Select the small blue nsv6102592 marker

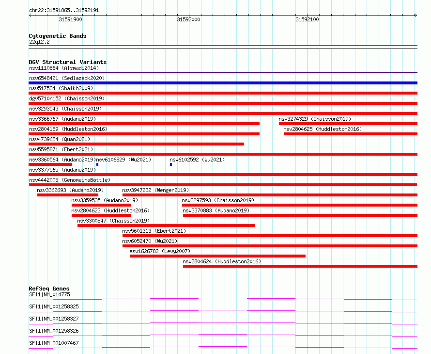tap(171, 164)
